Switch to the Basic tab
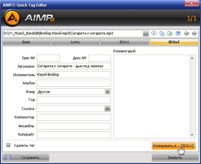The image size is (201, 164). tap(26, 42)
